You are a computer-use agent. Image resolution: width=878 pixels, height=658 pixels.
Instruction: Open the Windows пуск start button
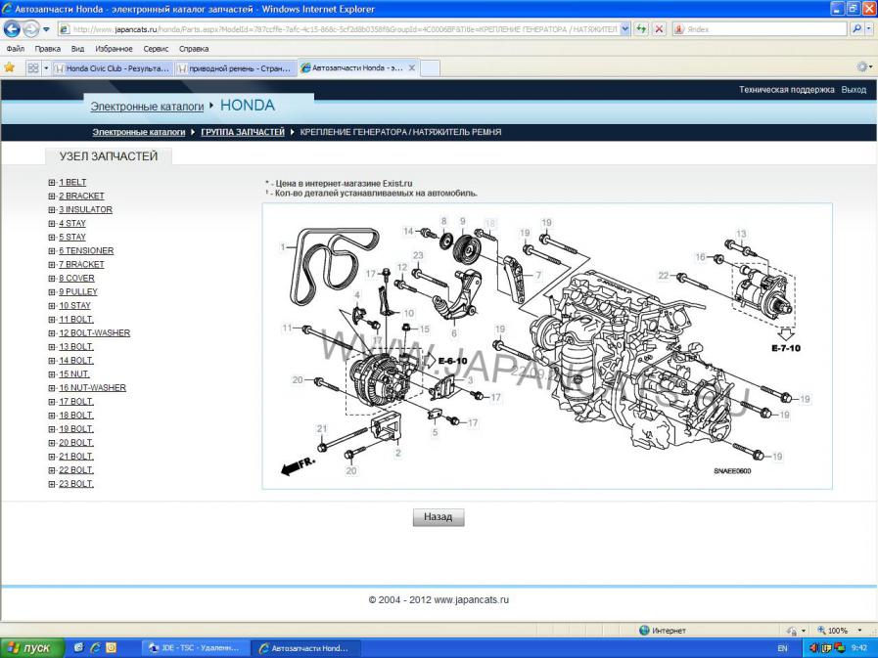[x=30, y=648]
